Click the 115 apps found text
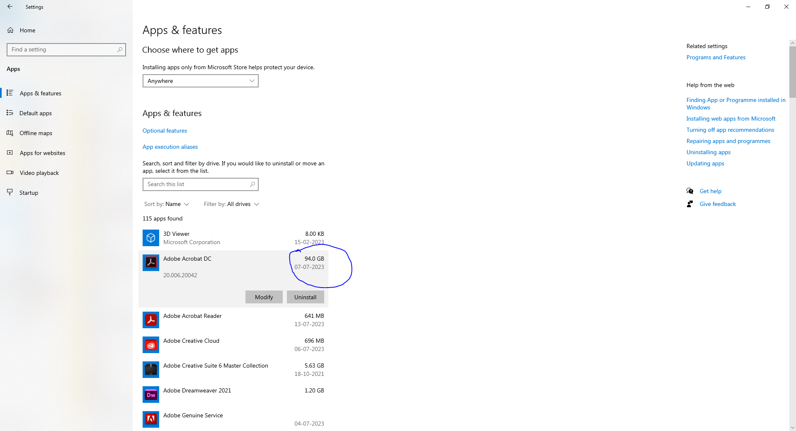This screenshot has width=796, height=431. pyautogui.click(x=163, y=218)
